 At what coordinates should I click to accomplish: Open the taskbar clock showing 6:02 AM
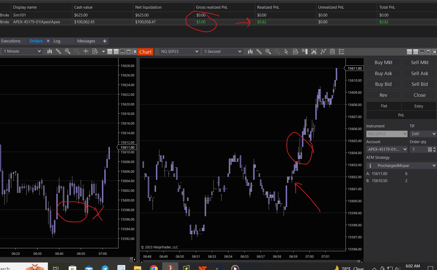click(413, 266)
